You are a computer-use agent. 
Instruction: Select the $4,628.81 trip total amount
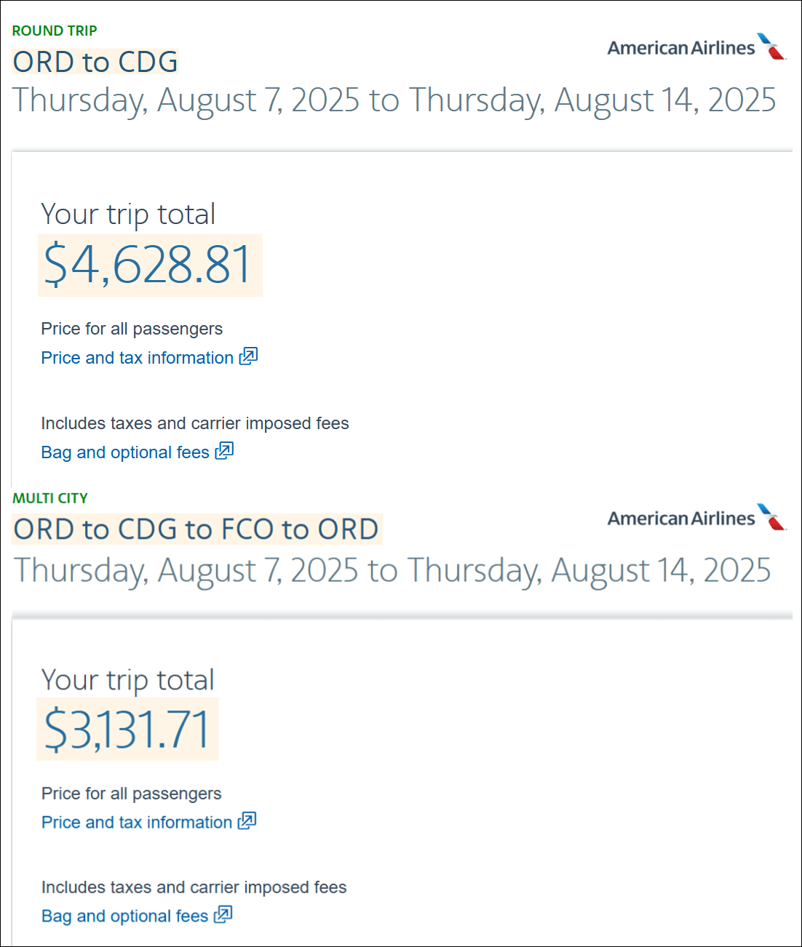[149, 265]
